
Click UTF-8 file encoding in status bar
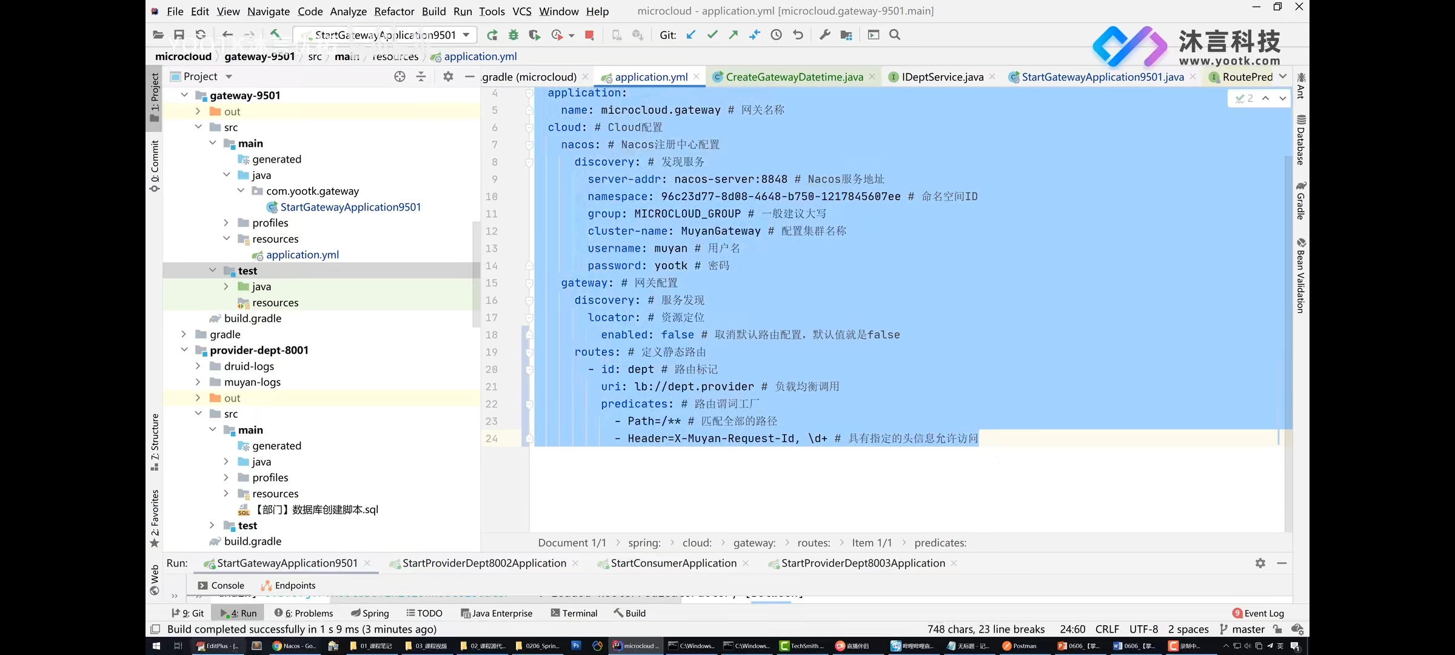coord(1143,629)
